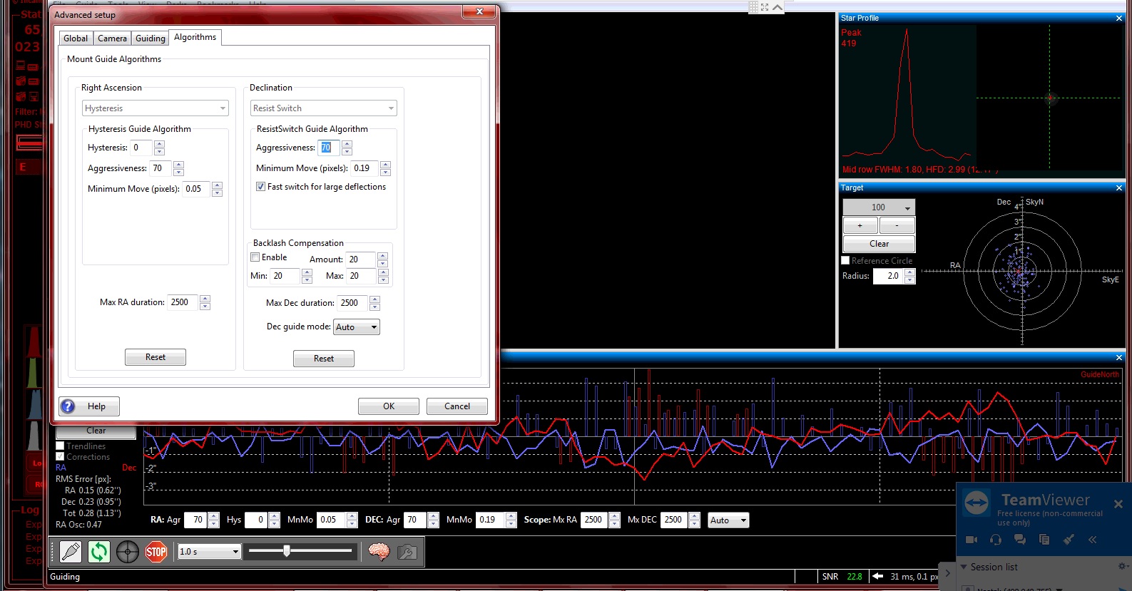Click the red STOP sign icon

click(x=156, y=551)
